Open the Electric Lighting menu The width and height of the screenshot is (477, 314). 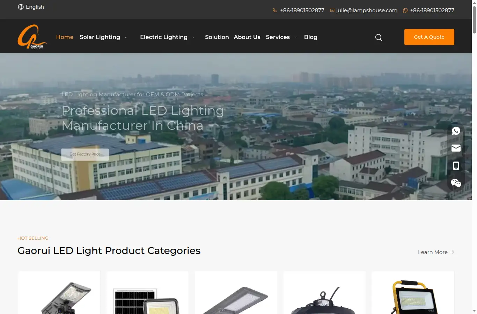point(164,37)
